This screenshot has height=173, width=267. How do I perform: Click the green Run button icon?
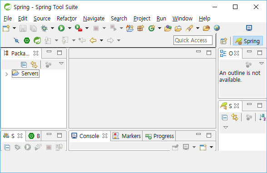(x=61, y=28)
